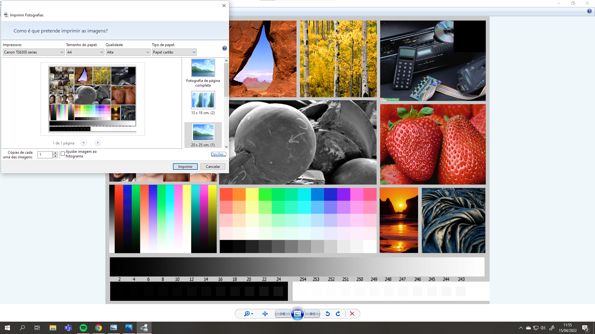595x334 pixels.
Task: Delete image with red X icon
Action: pos(352,314)
